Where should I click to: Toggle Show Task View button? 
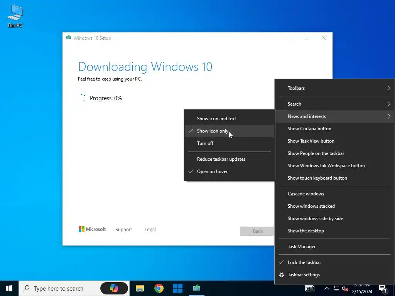coord(334,141)
